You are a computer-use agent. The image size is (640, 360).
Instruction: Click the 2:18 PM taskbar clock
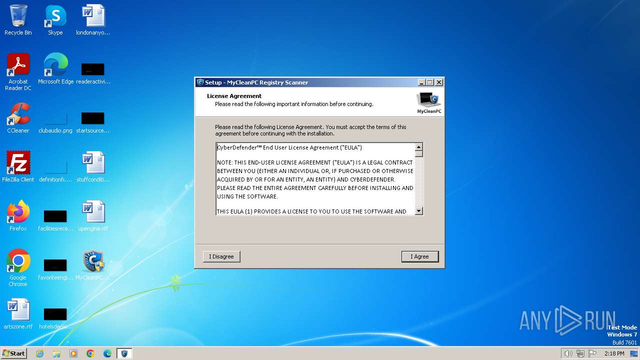pos(614,353)
